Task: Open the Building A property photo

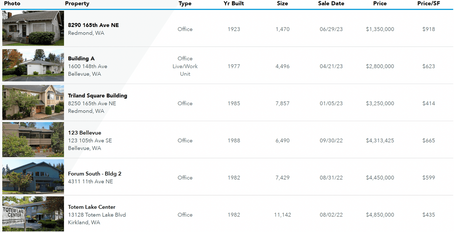Action: (x=33, y=65)
